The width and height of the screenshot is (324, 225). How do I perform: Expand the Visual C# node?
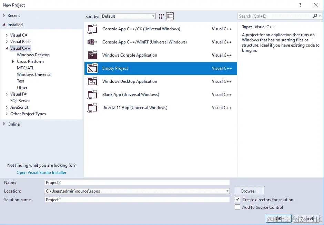tap(7, 35)
